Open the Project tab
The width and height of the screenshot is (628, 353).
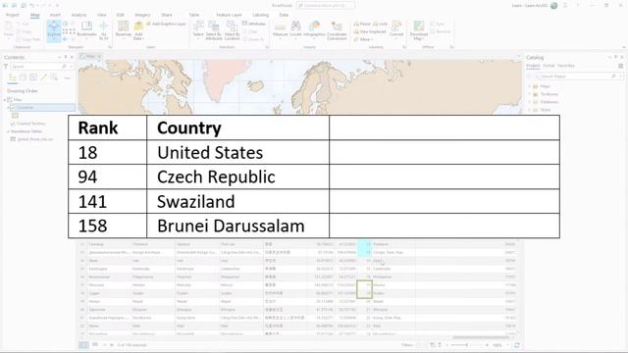tap(13, 15)
